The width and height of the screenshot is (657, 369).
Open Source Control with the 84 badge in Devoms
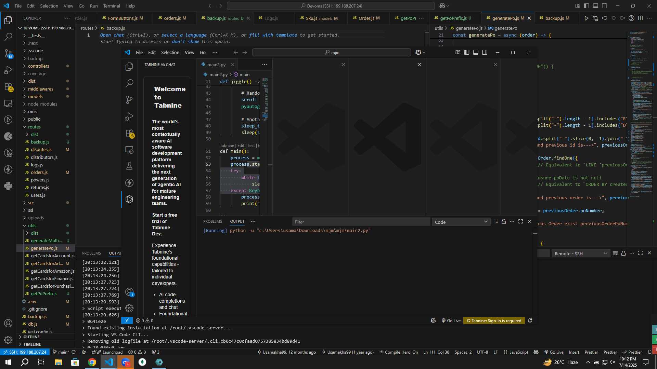coord(8,53)
